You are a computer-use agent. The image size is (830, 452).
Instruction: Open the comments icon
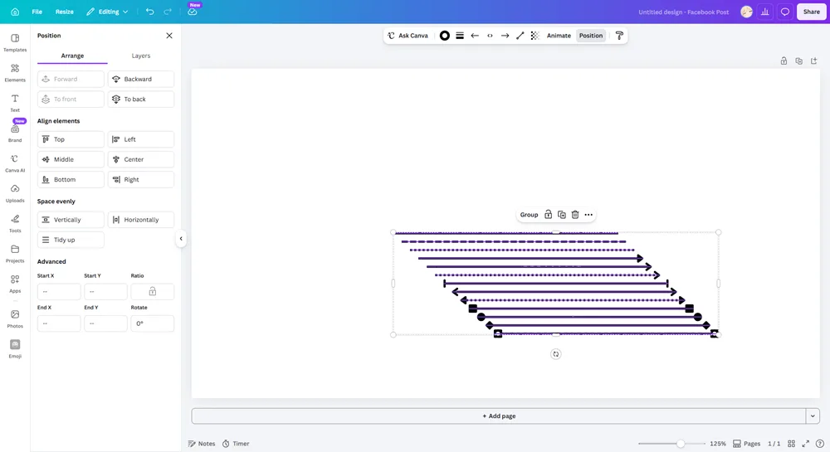point(785,12)
